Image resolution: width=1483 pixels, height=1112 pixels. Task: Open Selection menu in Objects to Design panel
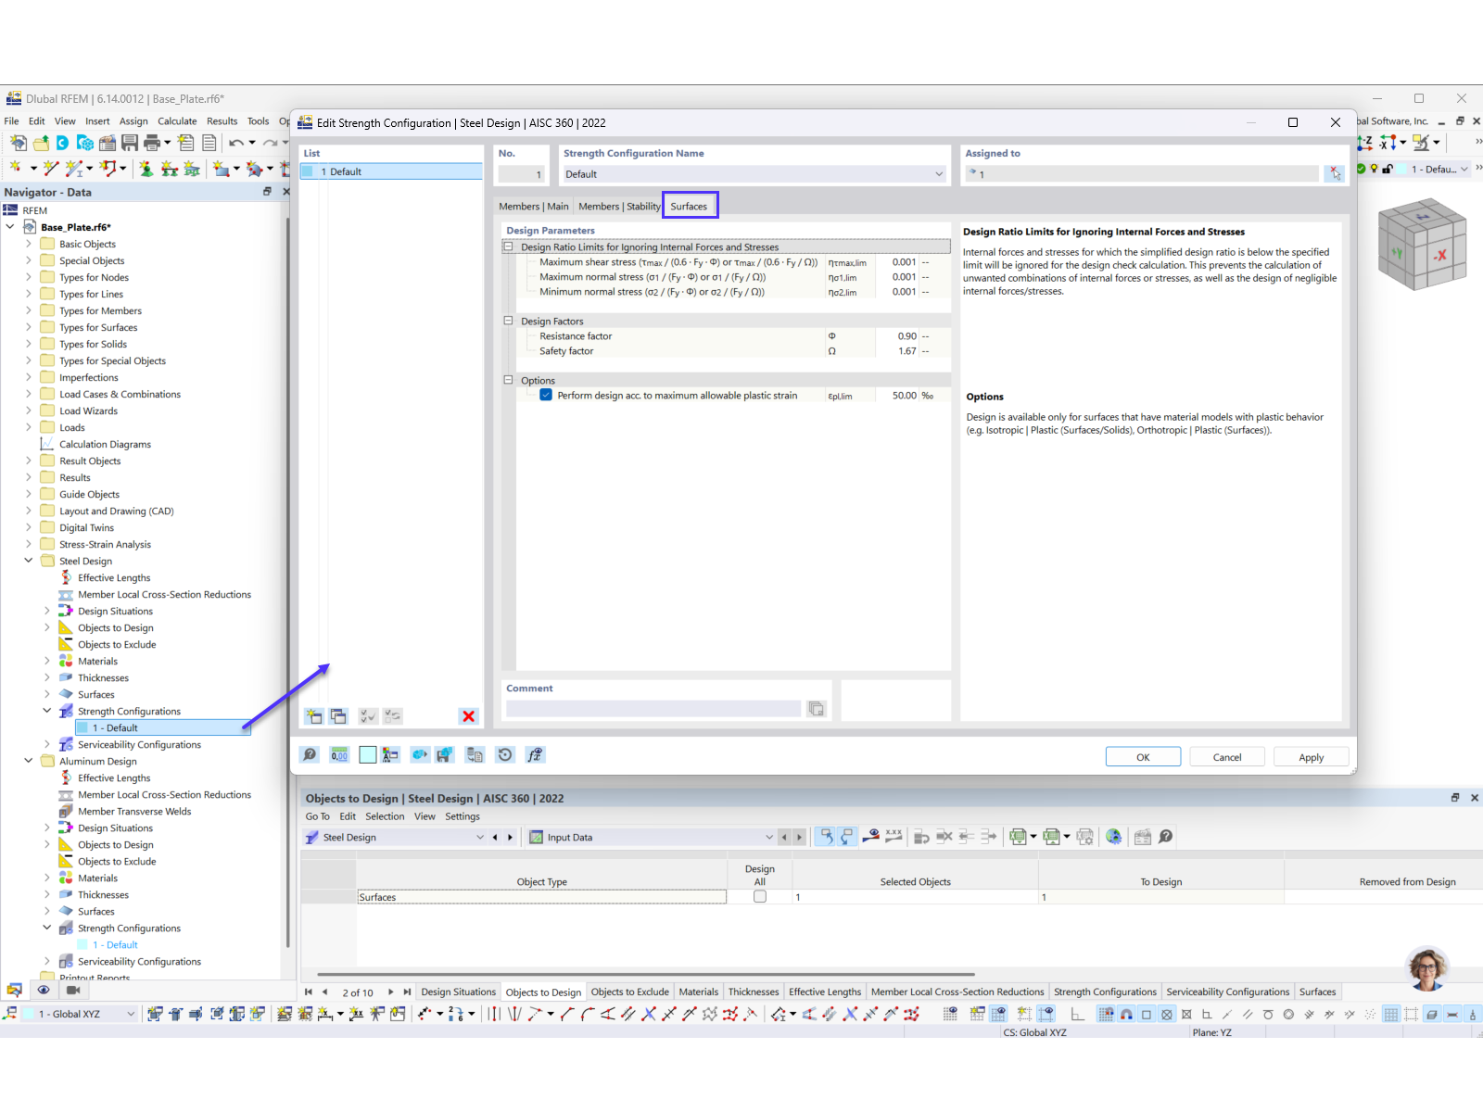(x=385, y=816)
